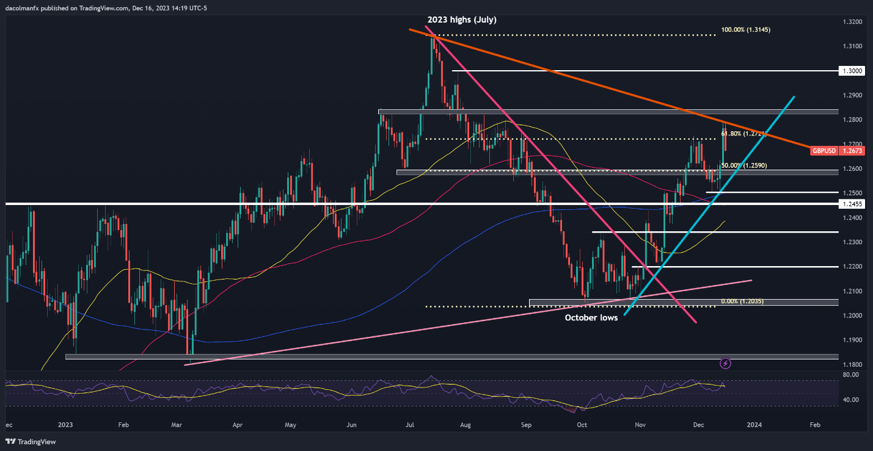This screenshot has height=451, width=873.
Task: Click the 'October lows' annotation
Action: pyautogui.click(x=591, y=318)
